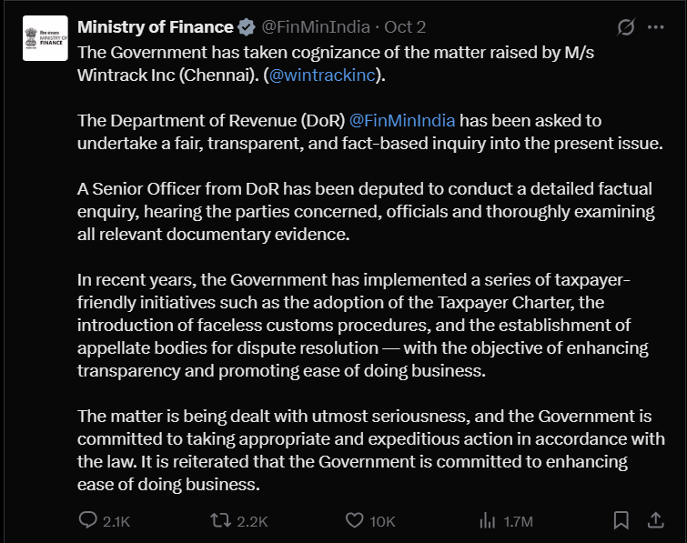This screenshot has width=687, height=543.
Task: Click the paragraph about taxpayer-friendly initiatives
Action: click(364, 326)
